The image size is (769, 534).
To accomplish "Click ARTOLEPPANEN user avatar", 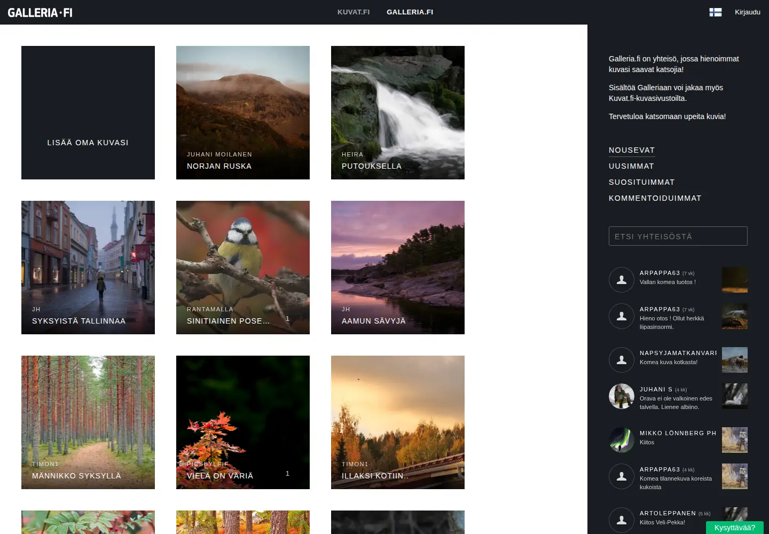I will coord(622,520).
